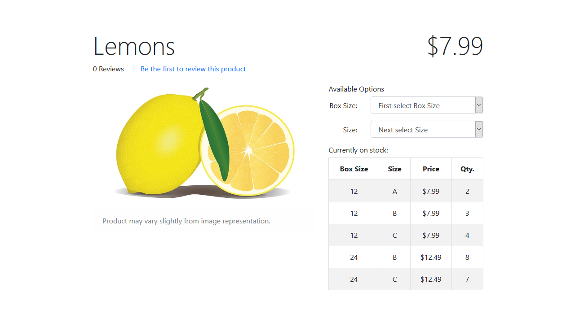Click the Qty. column header
This screenshot has height=323, width=575.
click(468, 169)
